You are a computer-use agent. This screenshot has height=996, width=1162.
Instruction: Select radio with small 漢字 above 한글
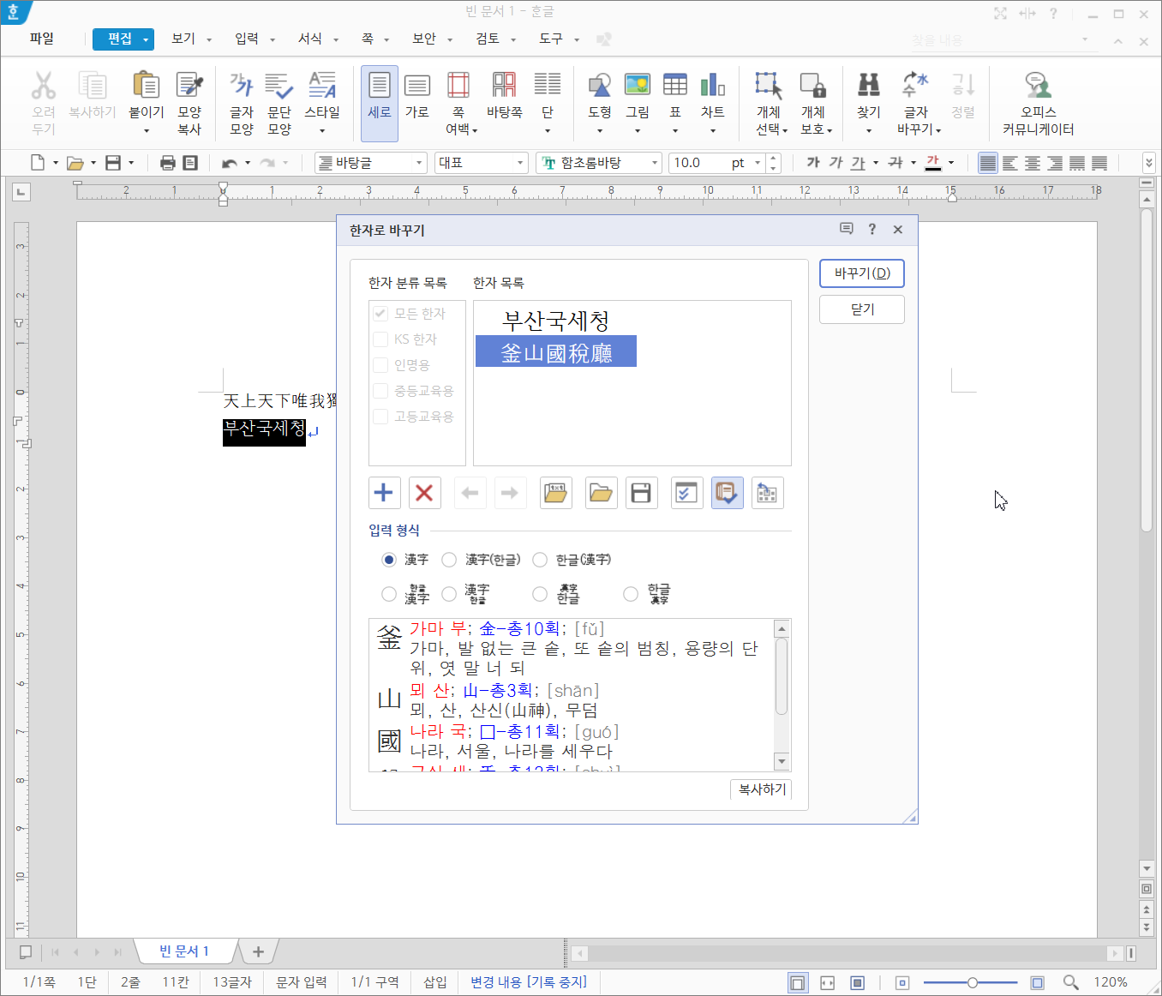[x=539, y=594]
